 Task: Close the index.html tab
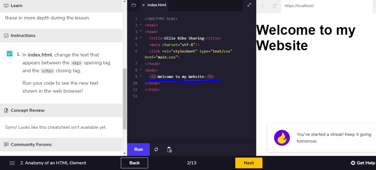(144, 5)
